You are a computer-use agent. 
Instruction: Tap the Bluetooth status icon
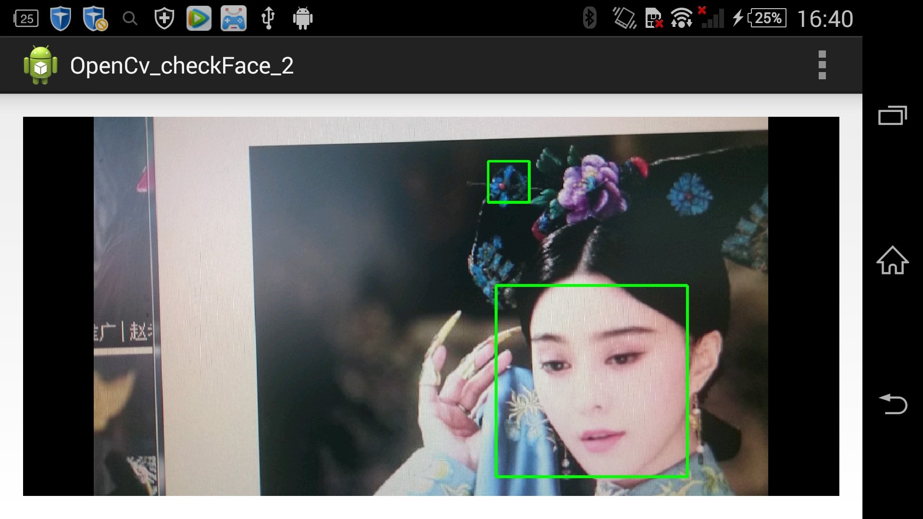tap(590, 18)
